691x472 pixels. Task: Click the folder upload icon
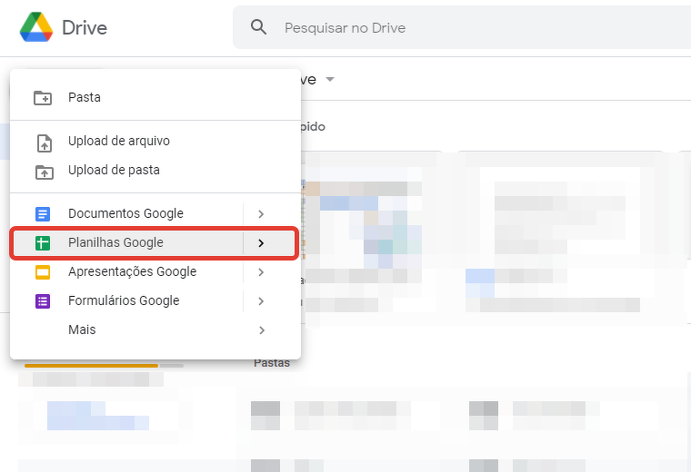43,171
